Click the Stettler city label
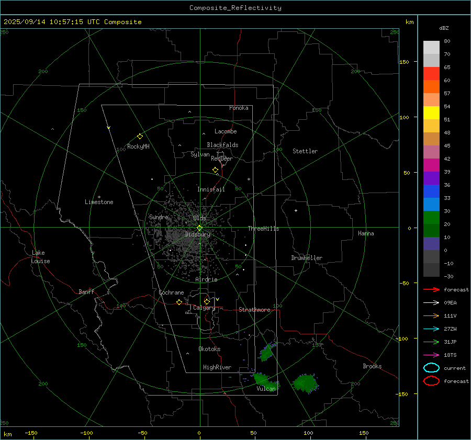This screenshot has height=440, width=471. (x=305, y=151)
